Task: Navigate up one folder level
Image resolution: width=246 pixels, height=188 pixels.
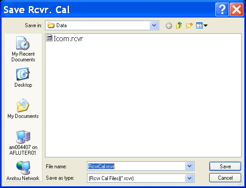Action: tap(179, 25)
